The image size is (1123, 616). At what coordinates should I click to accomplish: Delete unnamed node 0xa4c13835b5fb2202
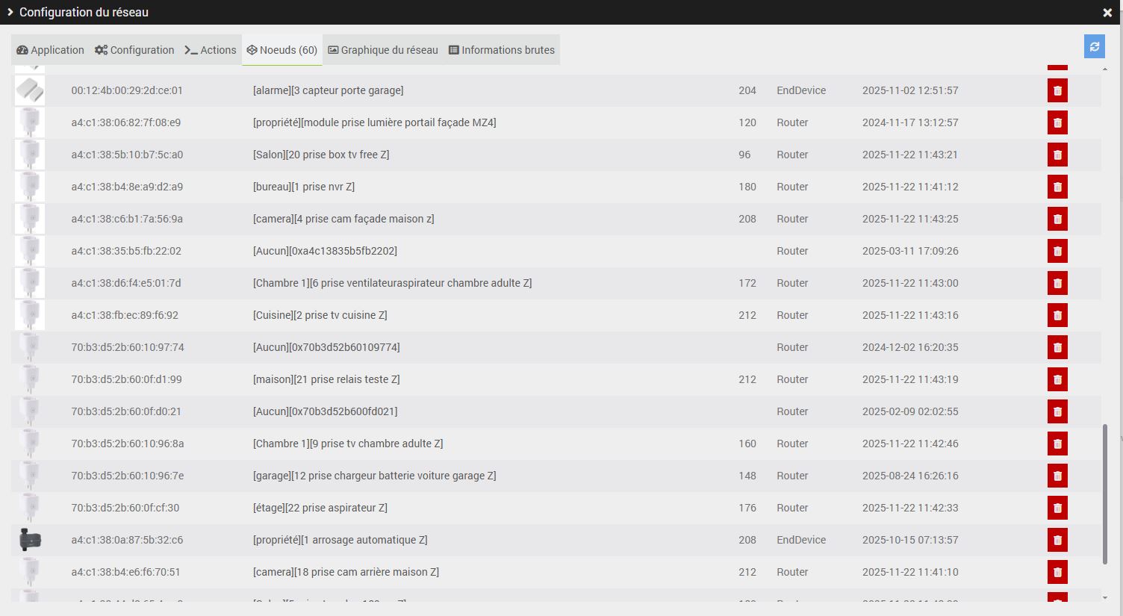point(1057,251)
